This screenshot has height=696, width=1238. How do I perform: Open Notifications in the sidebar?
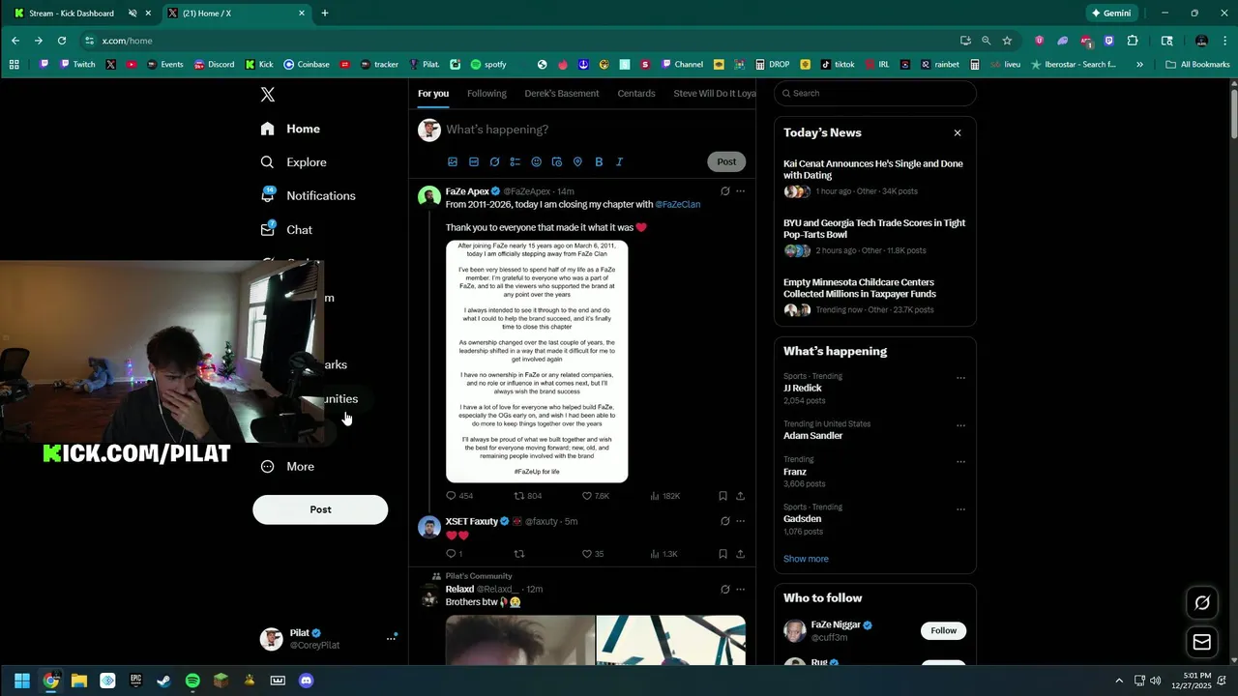pos(309,195)
